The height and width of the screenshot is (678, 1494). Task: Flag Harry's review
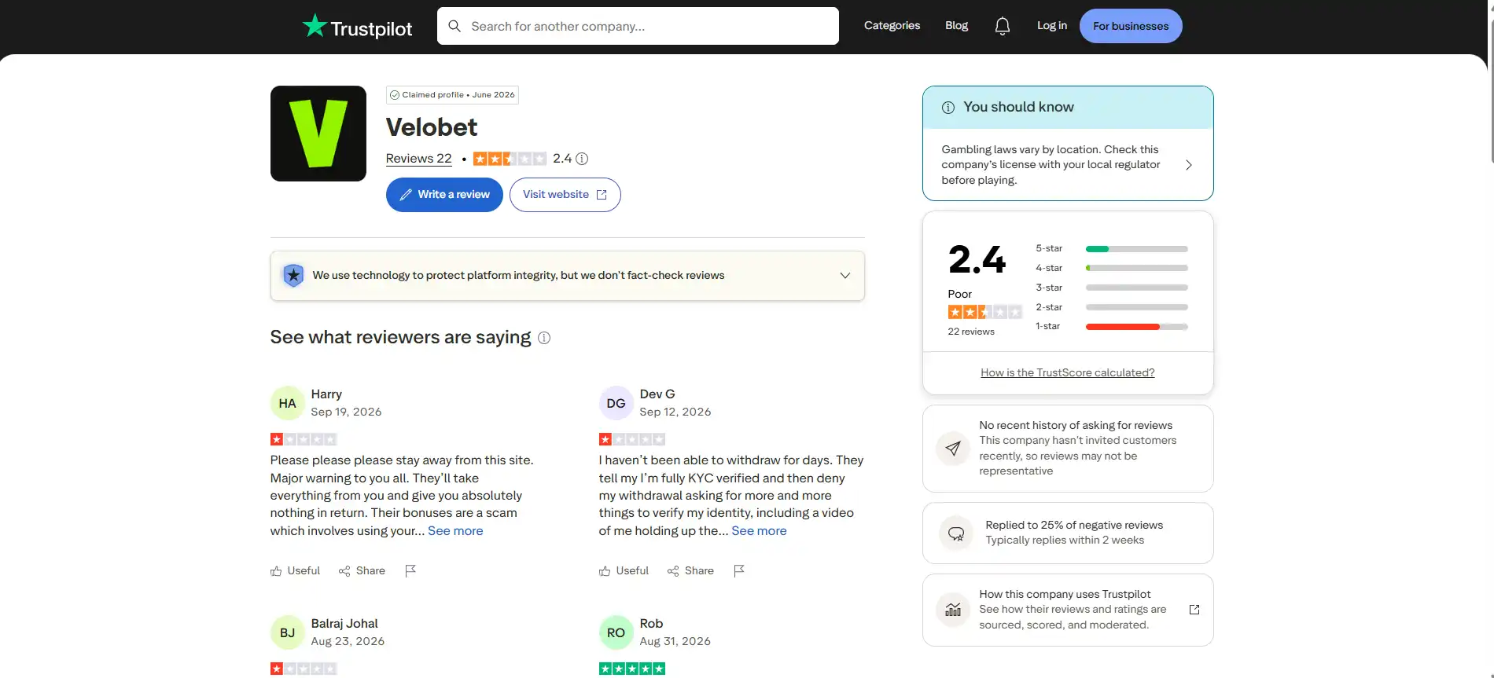point(410,571)
